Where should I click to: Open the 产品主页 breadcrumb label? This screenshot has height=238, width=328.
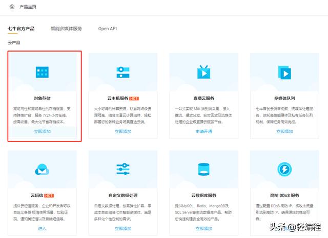click(28, 7)
